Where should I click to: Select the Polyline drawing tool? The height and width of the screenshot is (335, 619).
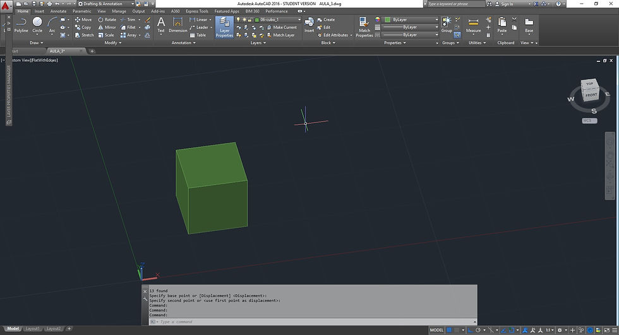(21, 25)
